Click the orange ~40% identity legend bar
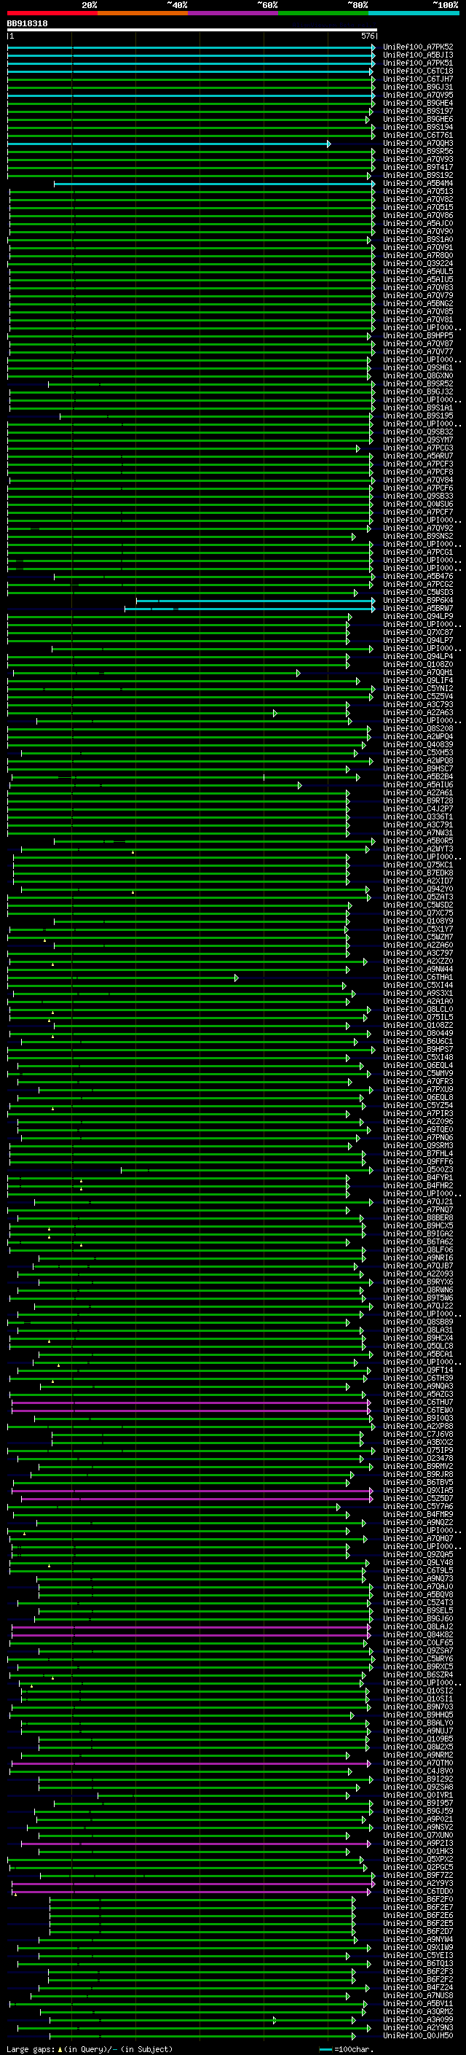466x2055 pixels. coord(142,13)
